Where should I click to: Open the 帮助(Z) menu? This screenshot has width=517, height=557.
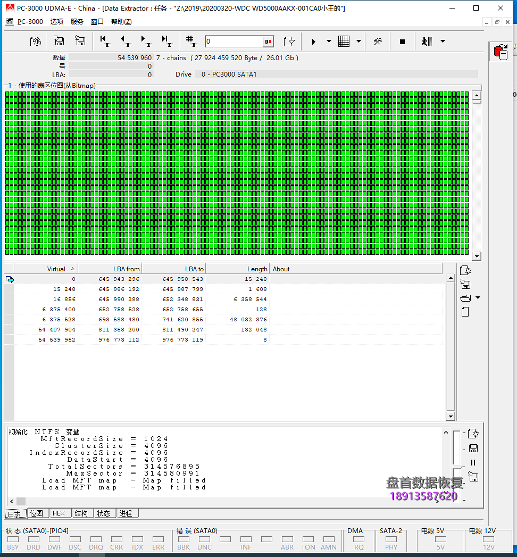(121, 22)
